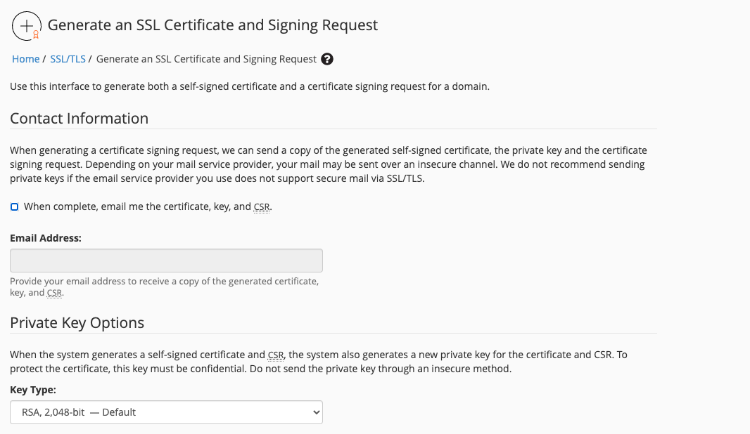Open help via the question mark icon
The image size is (750, 434).
click(x=327, y=59)
